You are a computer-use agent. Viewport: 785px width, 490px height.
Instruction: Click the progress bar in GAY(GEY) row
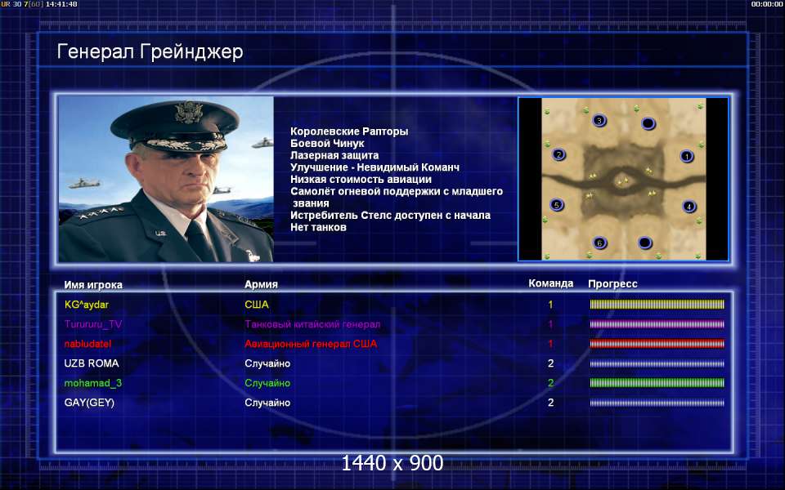click(x=657, y=403)
